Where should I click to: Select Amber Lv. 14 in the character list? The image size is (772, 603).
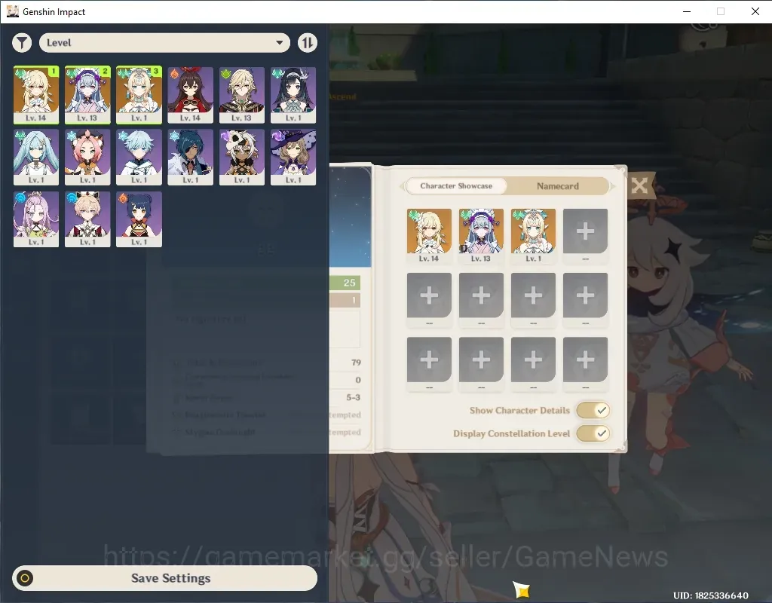tap(190, 95)
